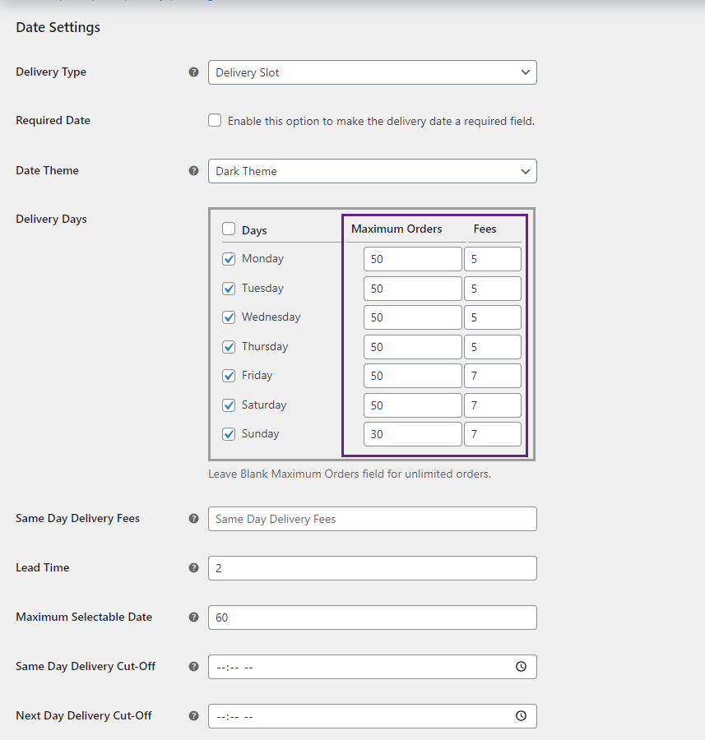
Task: Click the Wednesday Maximum Orders field
Action: (413, 317)
